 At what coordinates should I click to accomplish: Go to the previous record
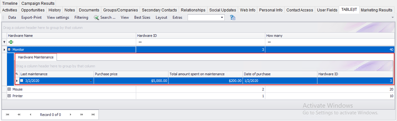coord(30,115)
